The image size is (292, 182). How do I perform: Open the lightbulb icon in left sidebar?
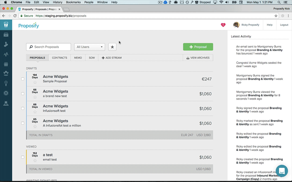[x=6, y=83]
